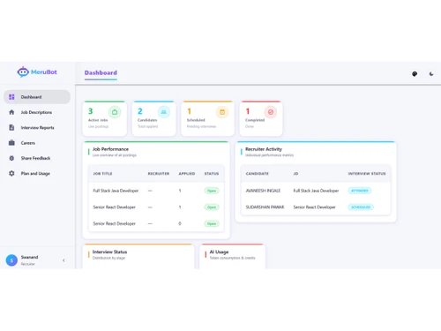Click the JD column header
Image resolution: width=441 pixels, height=331 pixels.
tap(295, 174)
